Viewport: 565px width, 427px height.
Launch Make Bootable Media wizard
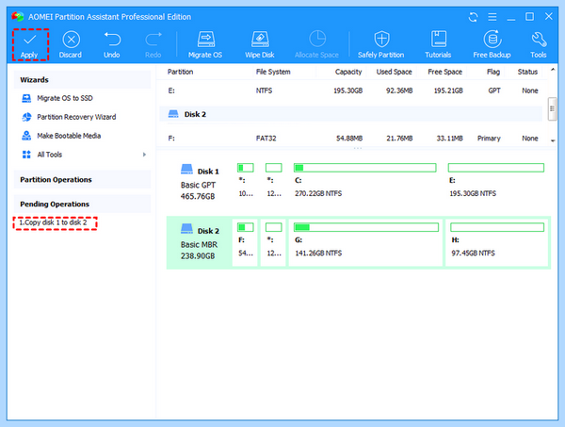69,136
